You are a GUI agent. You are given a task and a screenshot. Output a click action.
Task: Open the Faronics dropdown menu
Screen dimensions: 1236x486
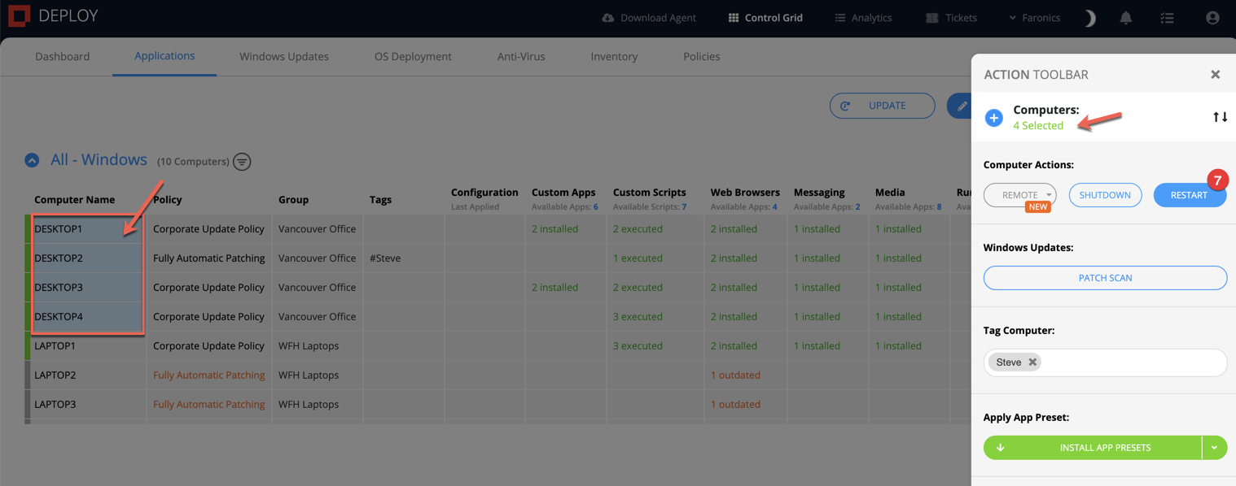[x=1034, y=18]
